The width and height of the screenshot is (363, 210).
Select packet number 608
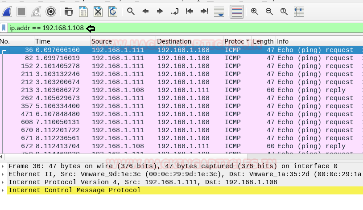pos(181,122)
